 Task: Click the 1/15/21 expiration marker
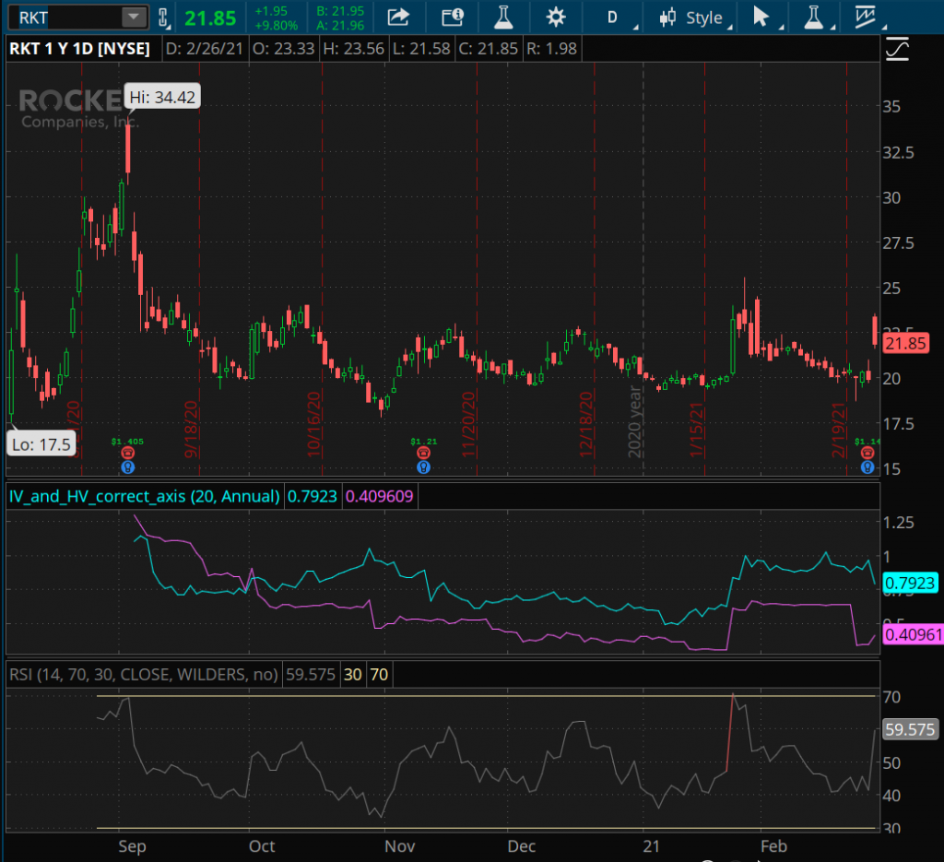(x=696, y=430)
